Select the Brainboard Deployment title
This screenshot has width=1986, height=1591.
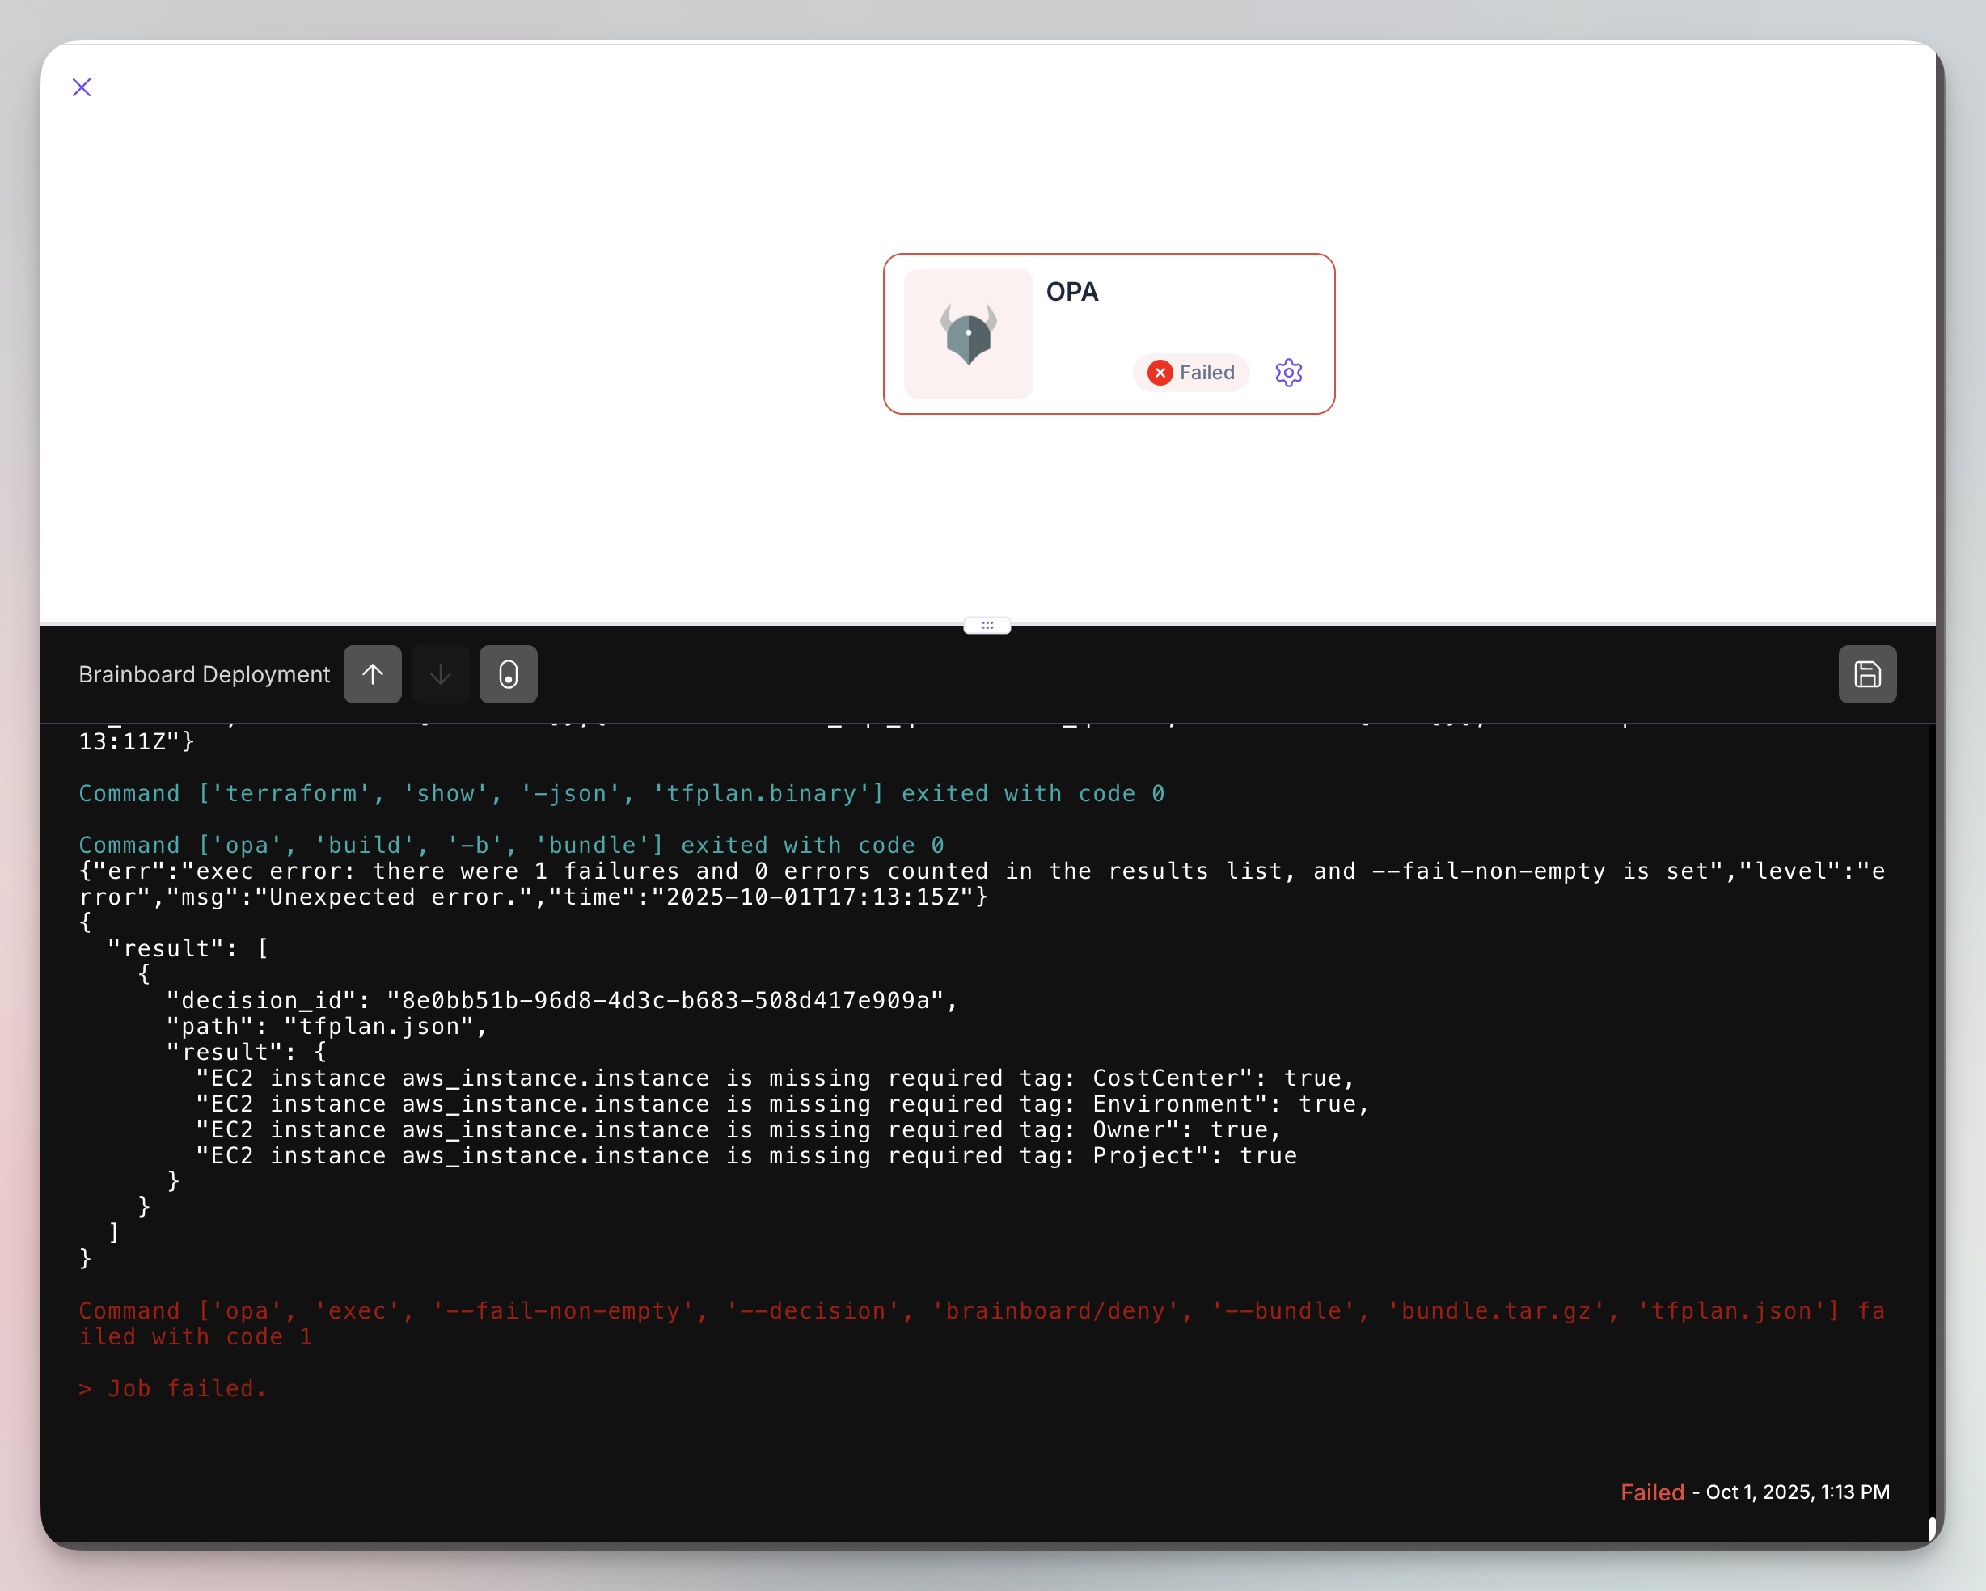click(x=204, y=674)
